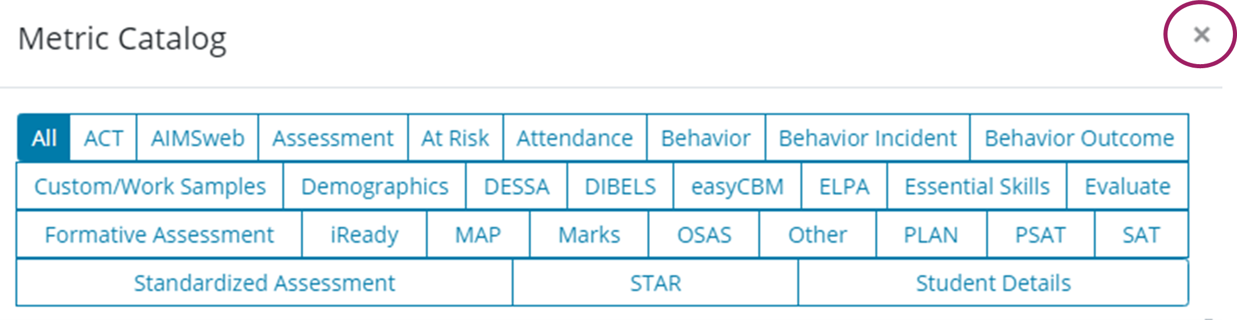1237x320 pixels.
Task: Show iReady metrics
Action: point(364,235)
